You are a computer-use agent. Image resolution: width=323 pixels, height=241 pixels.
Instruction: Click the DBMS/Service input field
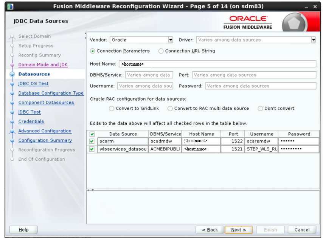point(149,75)
